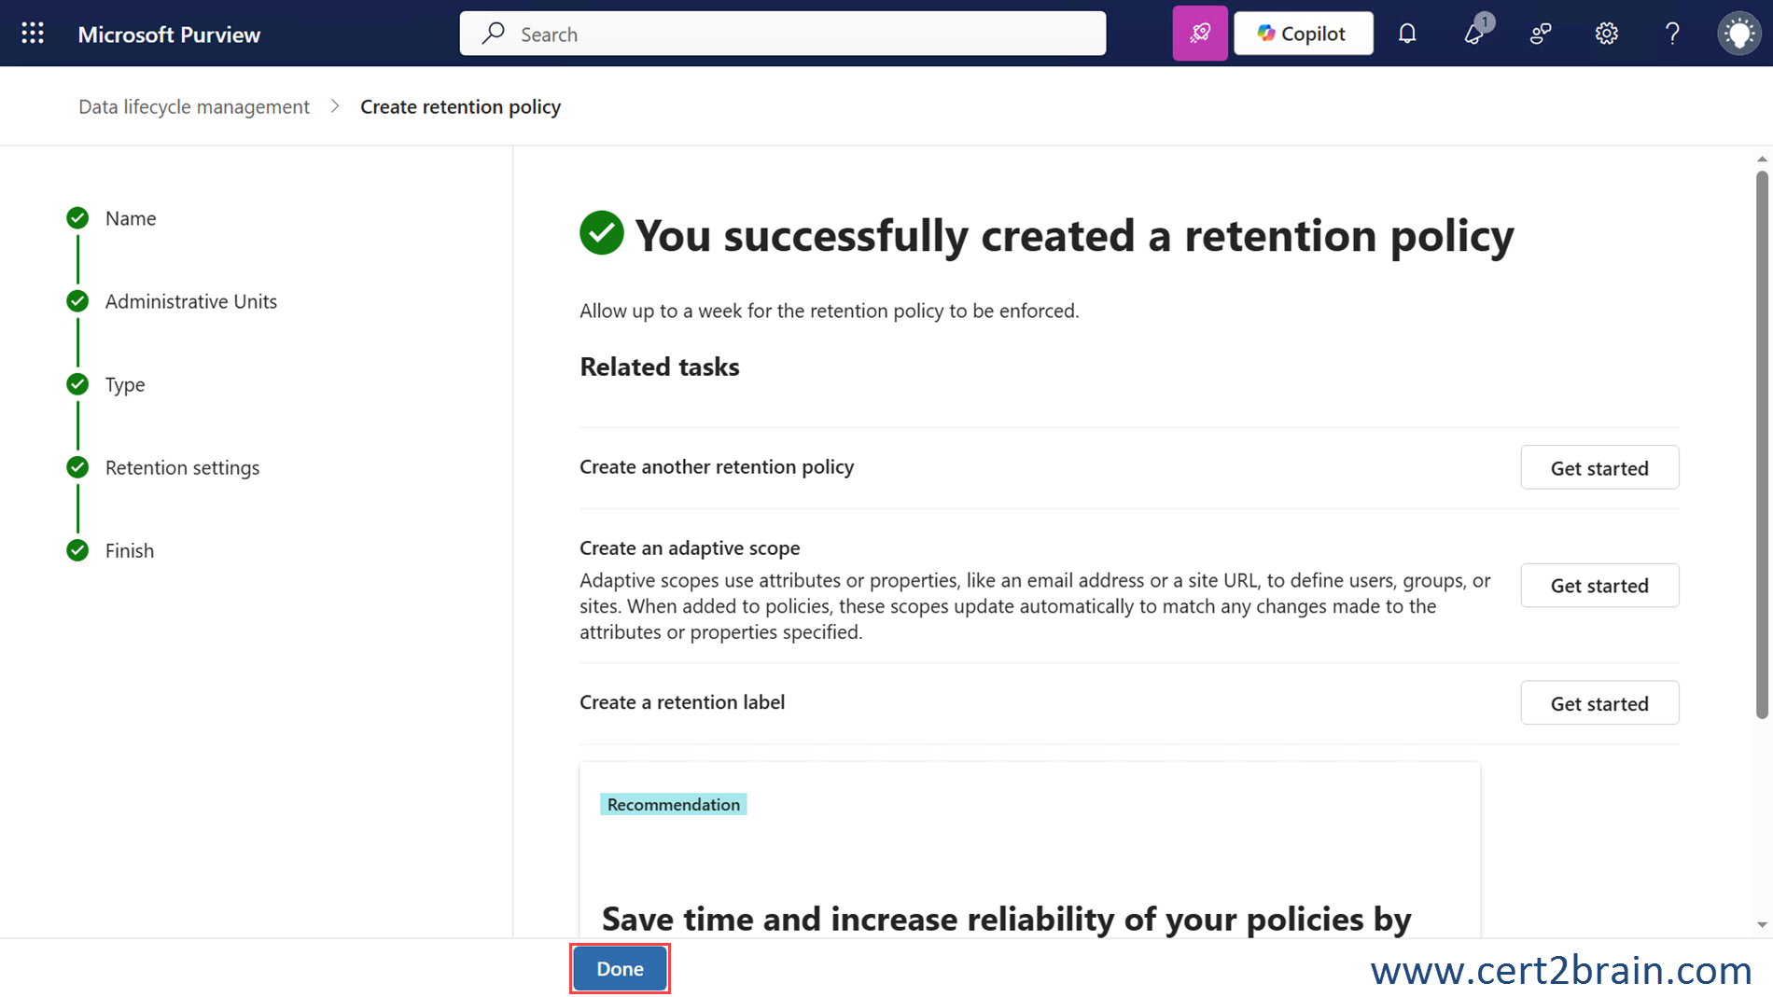Image resolution: width=1773 pixels, height=997 pixels.
Task: Open the user account avatar
Action: pyautogui.click(x=1738, y=34)
